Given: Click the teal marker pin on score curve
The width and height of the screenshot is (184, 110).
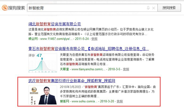Looking at the screenshot, I should point(42,59).
